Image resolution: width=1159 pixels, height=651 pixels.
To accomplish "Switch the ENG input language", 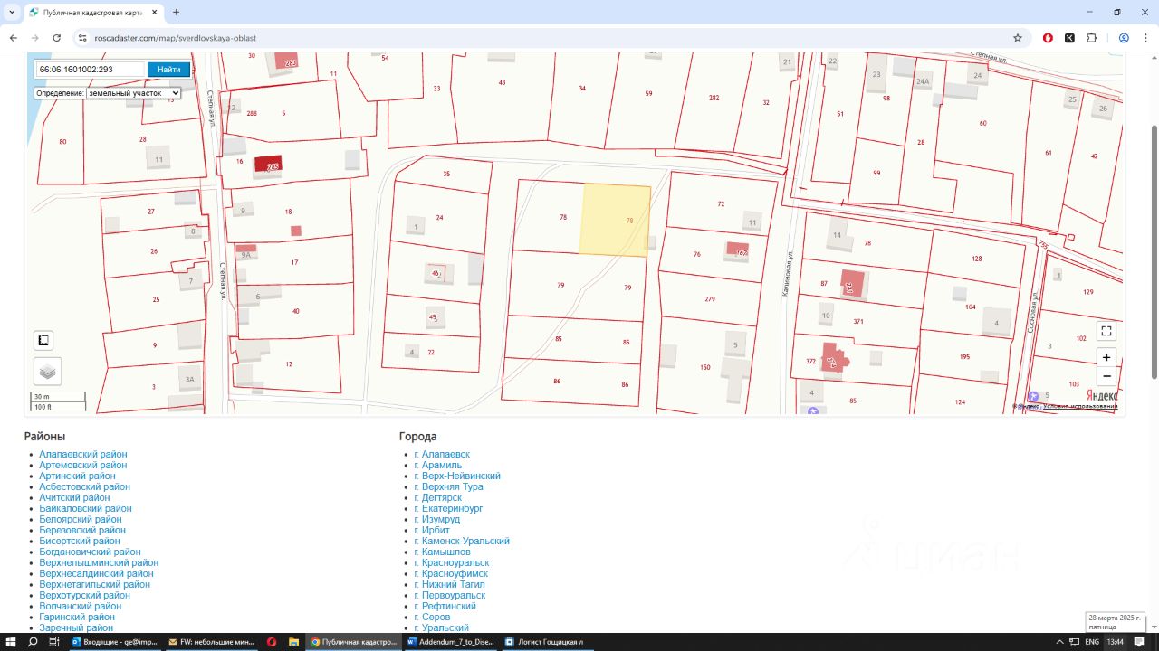I will click(x=1092, y=642).
